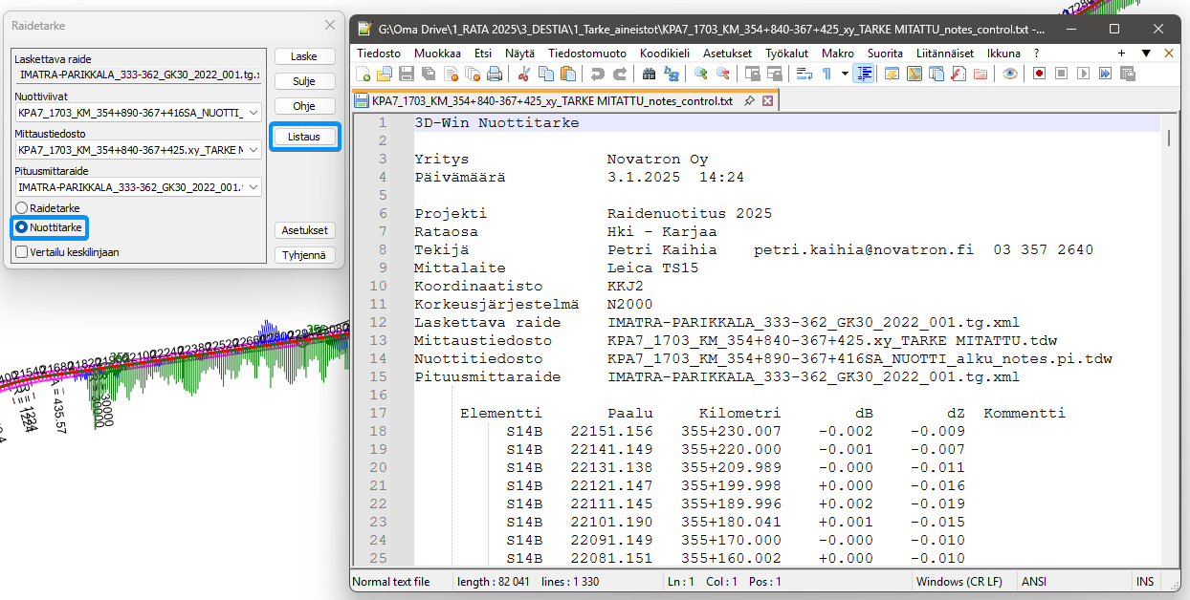The width and height of the screenshot is (1190, 600).
Task: Select the Raidetarke radio button
Action: pos(20,207)
